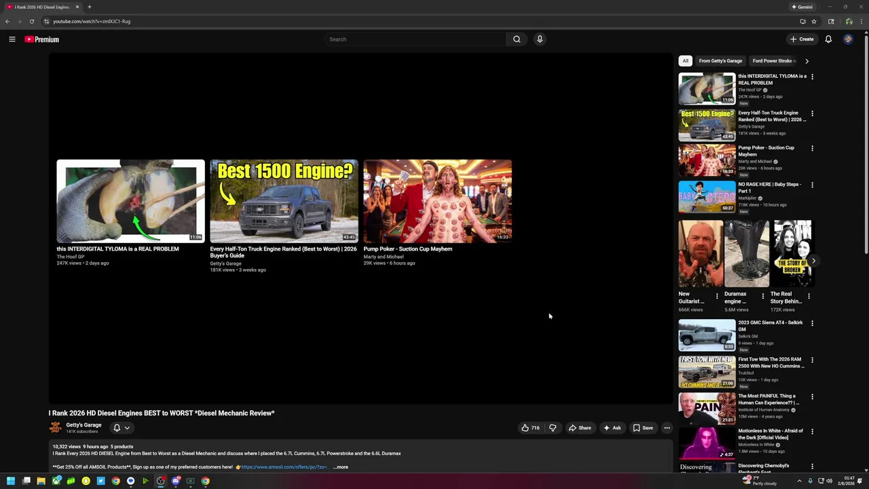Close the YouTube browser tab
The height and width of the screenshot is (489, 869).
click(77, 7)
